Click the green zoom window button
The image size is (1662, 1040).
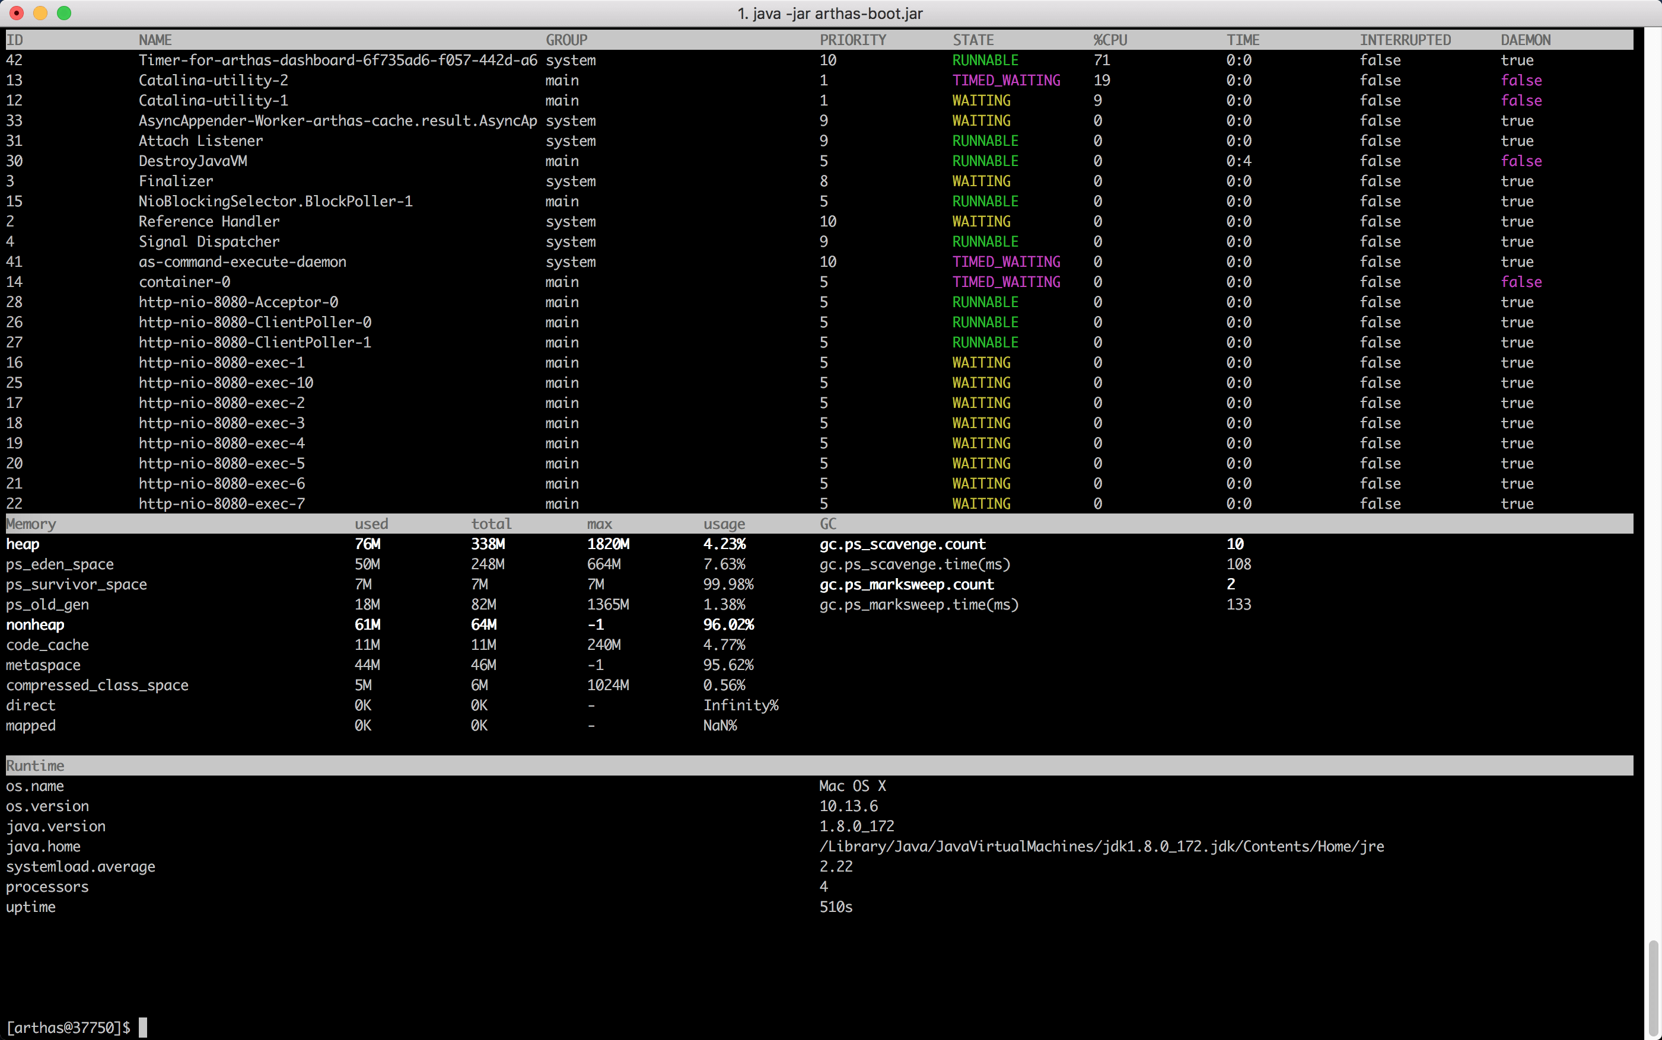click(64, 13)
